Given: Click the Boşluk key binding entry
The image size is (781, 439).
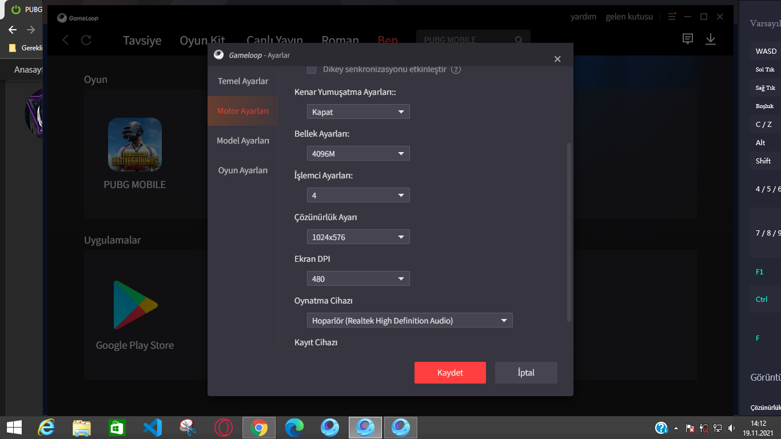Looking at the screenshot, I should pyautogui.click(x=766, y=106).
